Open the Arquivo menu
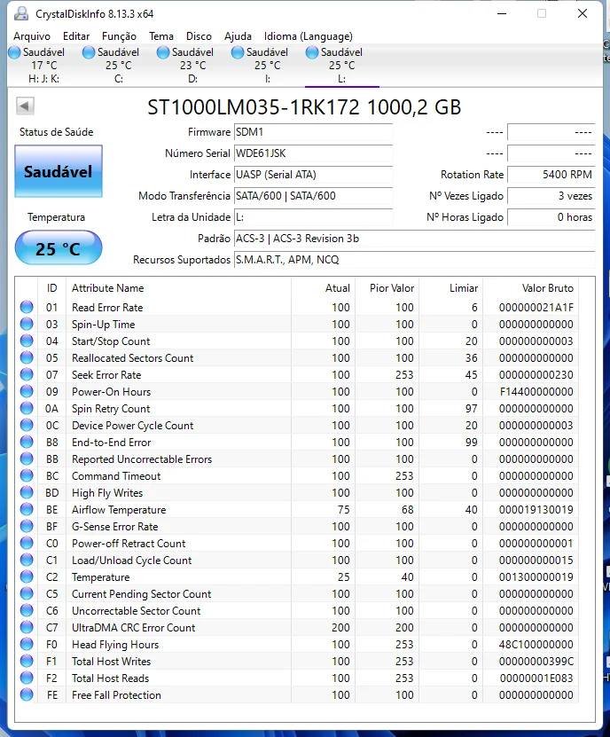 (32, 36)
